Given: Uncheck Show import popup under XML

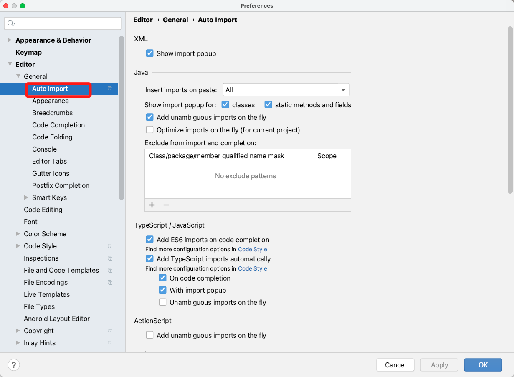Looking at the screenshot, I should (x=149, y=53).
